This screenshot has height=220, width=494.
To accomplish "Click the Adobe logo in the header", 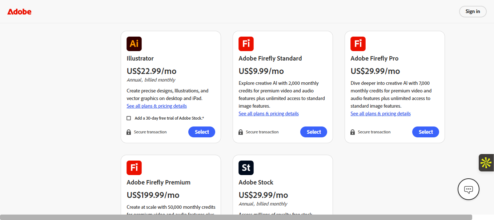I will pyautogui.click(x=19, y=12).
